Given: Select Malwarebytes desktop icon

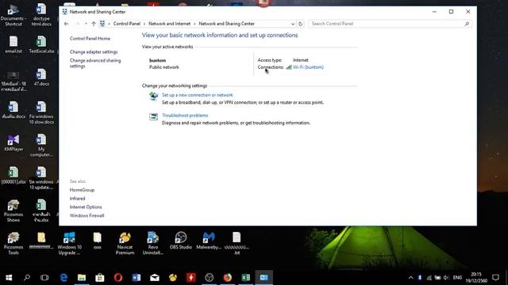Looking at the screenshot, I should point(209,241).
